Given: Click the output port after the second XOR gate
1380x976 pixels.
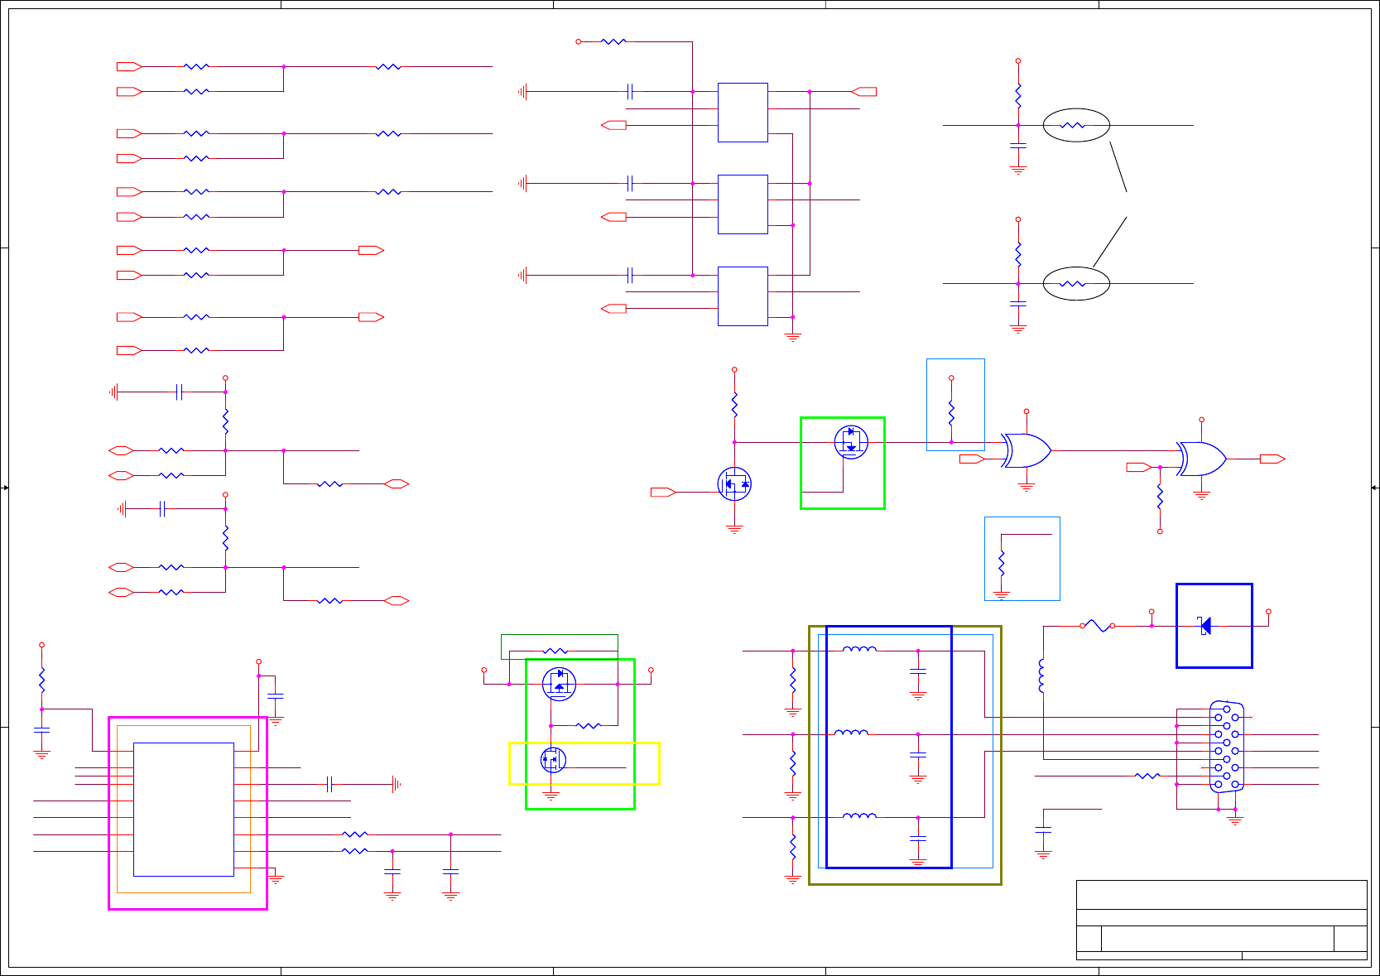Looking at the screenshot, I should tap(1272, 459).
